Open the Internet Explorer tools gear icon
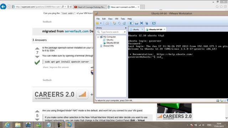Viewport: 228px width, 128px height. [x=225, y=6]
